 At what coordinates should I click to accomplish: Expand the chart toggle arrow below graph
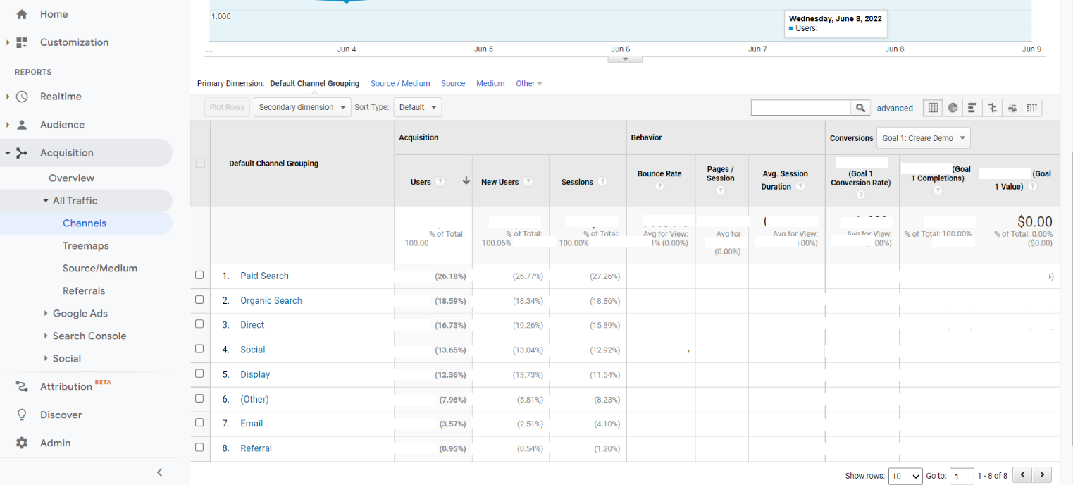click(625, 59)
